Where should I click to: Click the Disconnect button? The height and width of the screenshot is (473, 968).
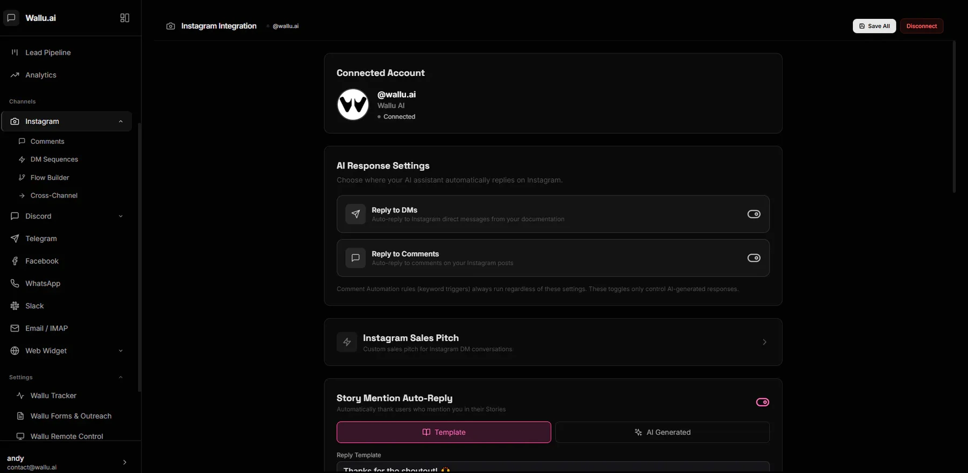tap(922, 26)
